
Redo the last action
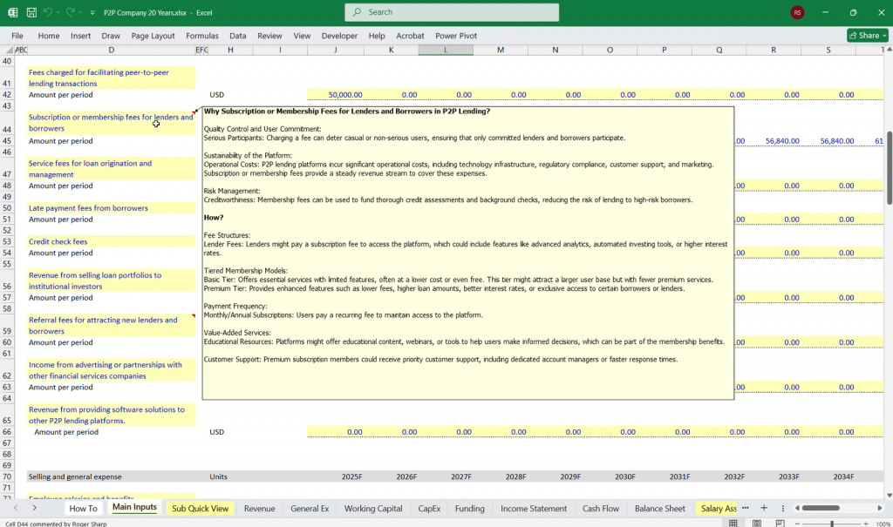point(70,12)
